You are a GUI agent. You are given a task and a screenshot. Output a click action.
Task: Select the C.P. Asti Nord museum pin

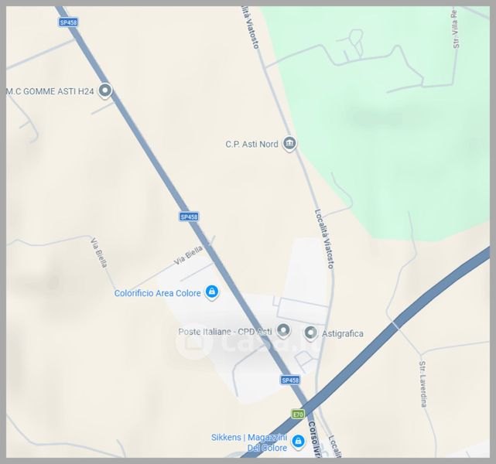click(x=289, y=144)
